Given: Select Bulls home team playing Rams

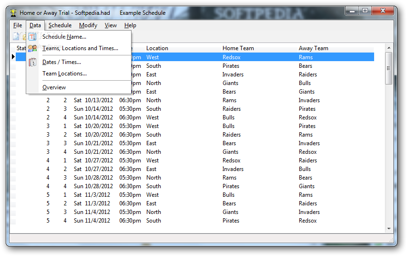Looking at the screenshot, I should 228,194.
